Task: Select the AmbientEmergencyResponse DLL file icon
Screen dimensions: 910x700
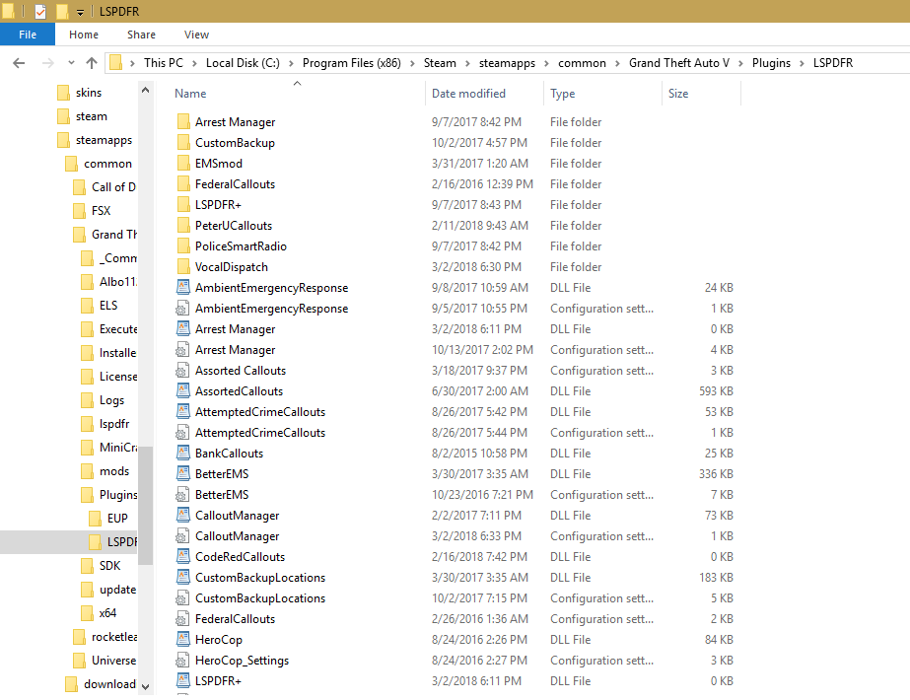Action: click(182, 287)
